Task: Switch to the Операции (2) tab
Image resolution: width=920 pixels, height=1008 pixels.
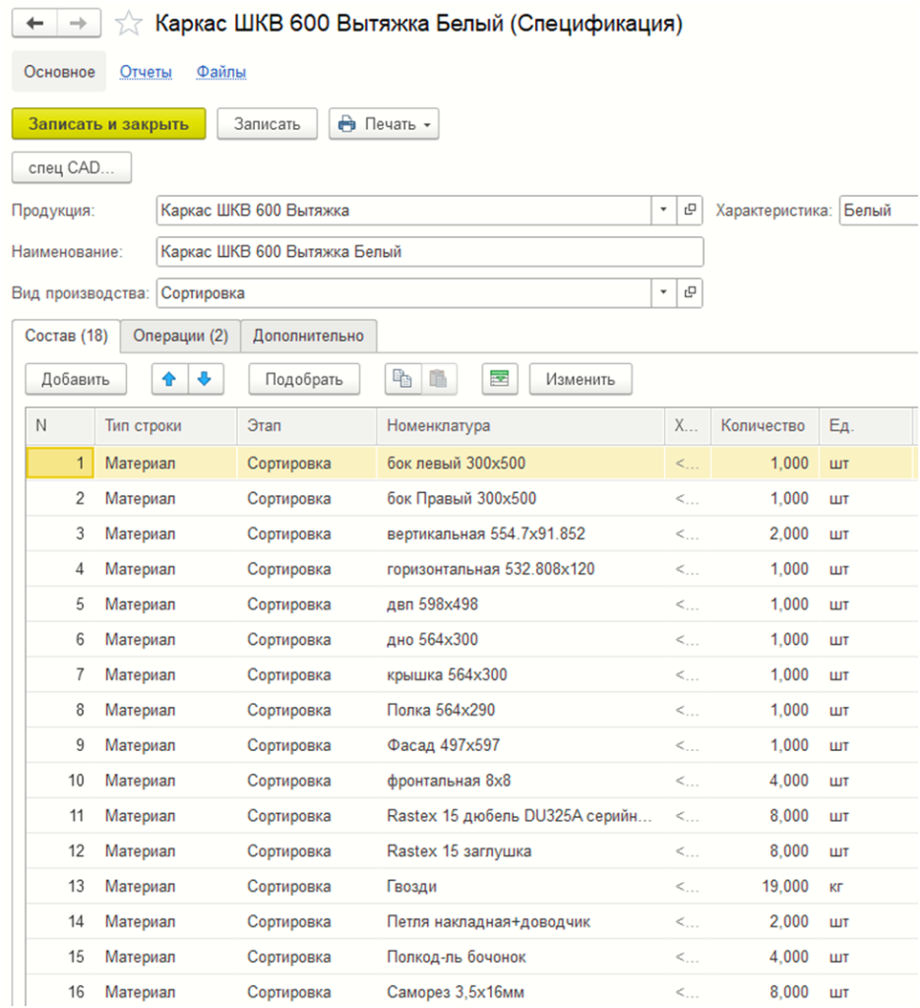Action: 180,336
